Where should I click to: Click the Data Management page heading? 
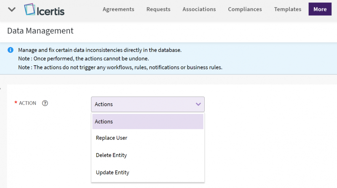[x=40, y=31]
